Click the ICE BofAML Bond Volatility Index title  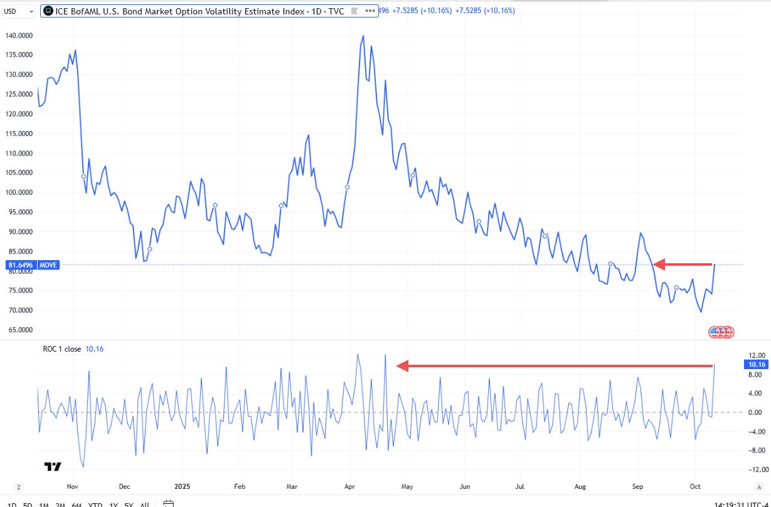199,11
